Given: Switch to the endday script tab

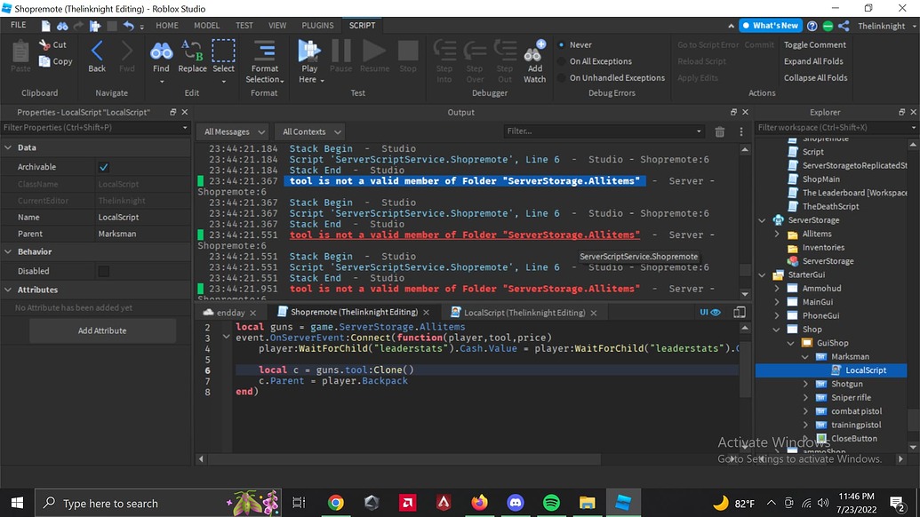Looking at the screenshot, I should coord(230,313).
